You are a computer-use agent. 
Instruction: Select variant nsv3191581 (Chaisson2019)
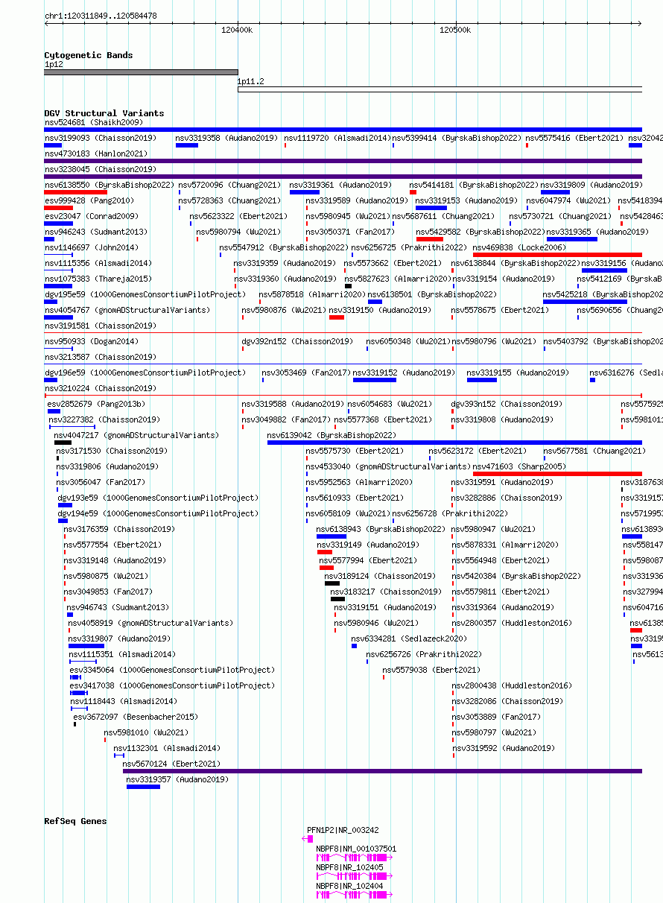click(x=101, y=326)
